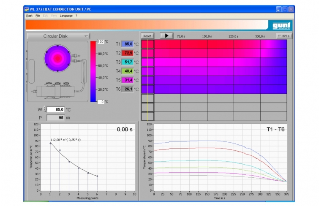The width and height of the screenshot is (319, 206).
Task: Select the T4 green temperature indicator 40,4
Action: [x=127, y=71]
